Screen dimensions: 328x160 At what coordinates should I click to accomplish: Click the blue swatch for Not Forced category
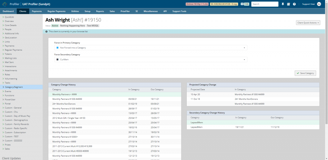pyautogui.click(x=58, y=48)
